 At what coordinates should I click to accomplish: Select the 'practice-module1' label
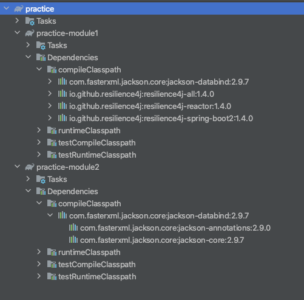(x=67, y=33)
